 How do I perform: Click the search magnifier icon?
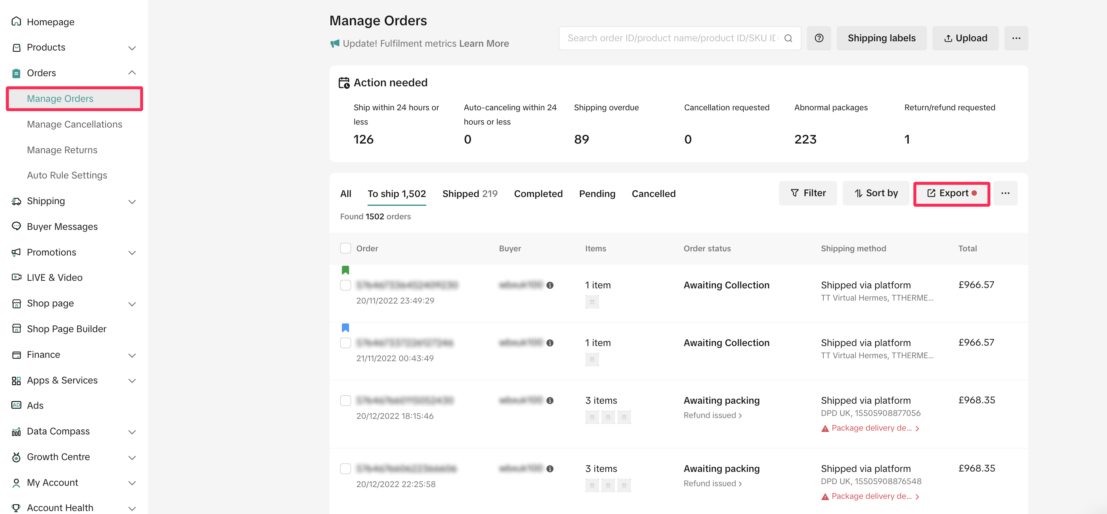[x=788, y=38]
